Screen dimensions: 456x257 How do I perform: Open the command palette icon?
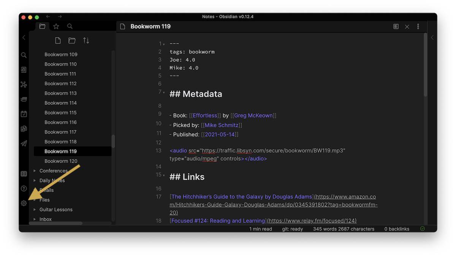[x=24, y=173]
